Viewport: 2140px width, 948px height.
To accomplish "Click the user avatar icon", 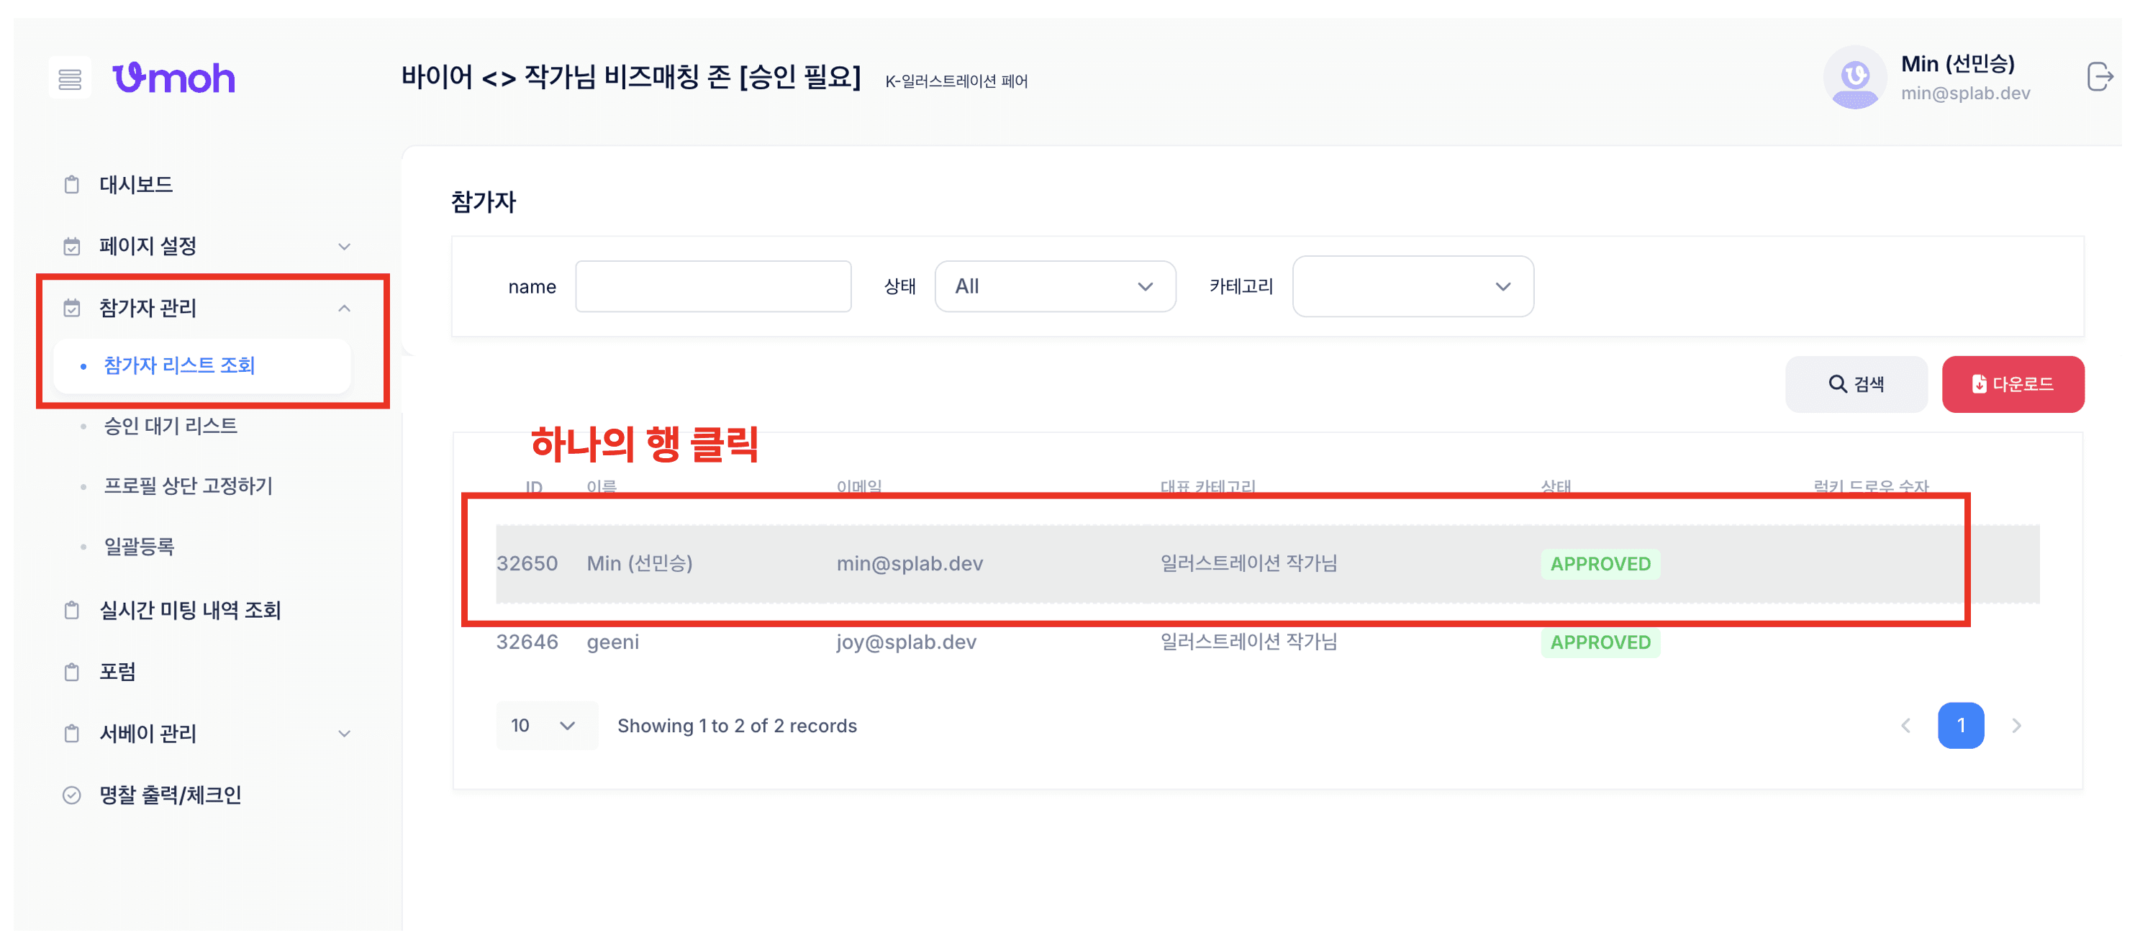I will (1854, 77).
